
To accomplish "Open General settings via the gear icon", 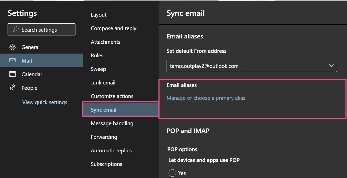I will 12,47.
